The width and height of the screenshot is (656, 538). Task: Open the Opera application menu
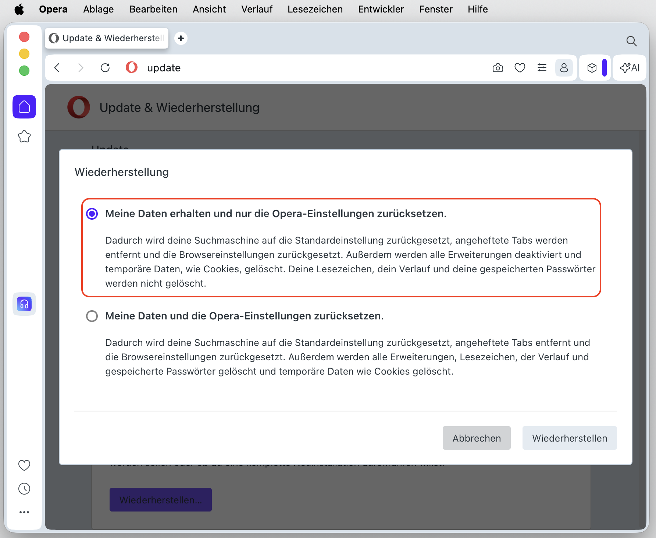53,9
